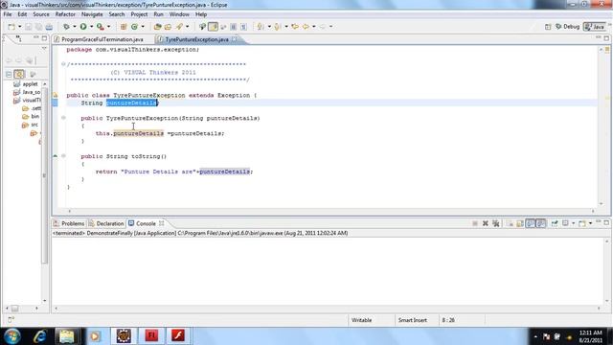Click the New Java Class icon
This screenshot has width=613, height=345.
pos(134,27)
